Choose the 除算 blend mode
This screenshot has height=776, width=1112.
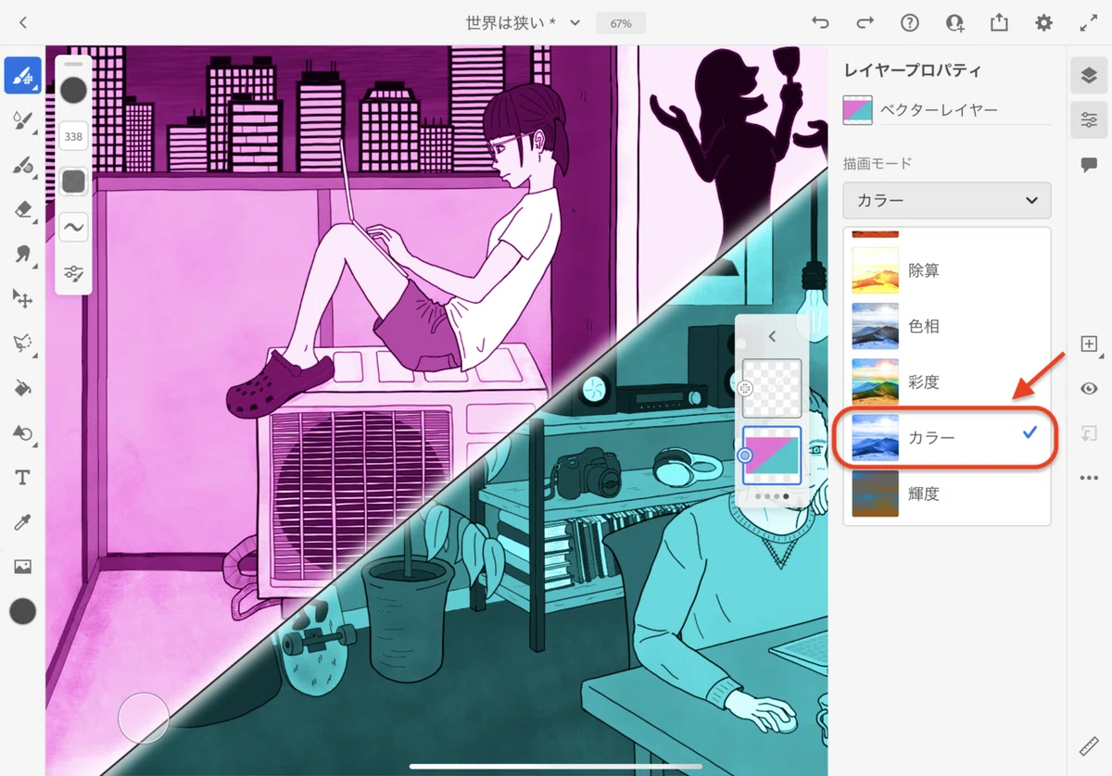click(x=947, y=270)
